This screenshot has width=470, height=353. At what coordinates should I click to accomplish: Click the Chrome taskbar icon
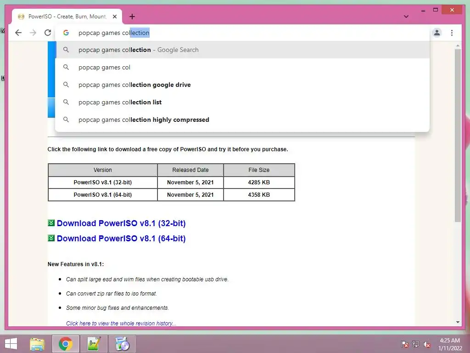[x=66, y=344]
